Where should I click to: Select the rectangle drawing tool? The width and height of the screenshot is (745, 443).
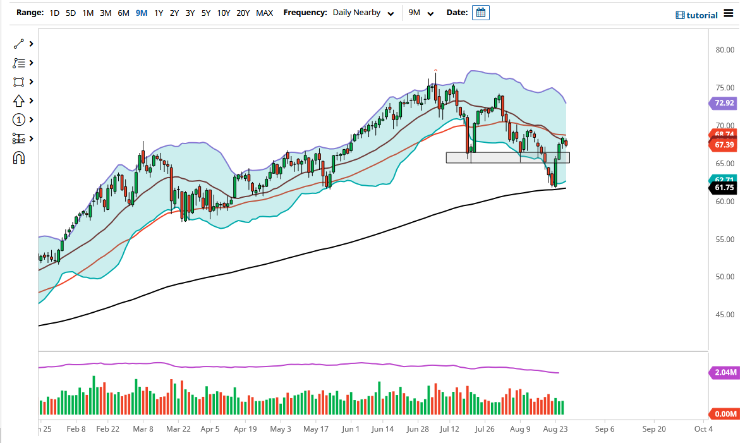coord(18,82)
